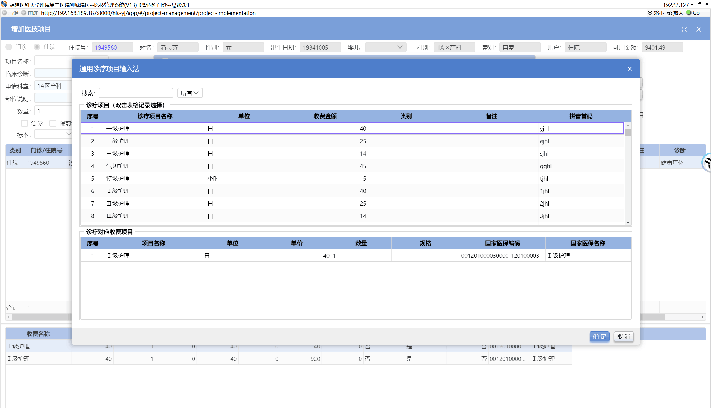This screenshot has height=408, width=711.
Task: Select the 门诊 radio button
Action: coord(9,47)
